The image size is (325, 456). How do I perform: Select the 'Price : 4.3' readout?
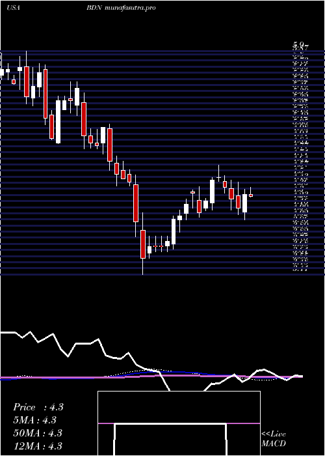[38, 407]
